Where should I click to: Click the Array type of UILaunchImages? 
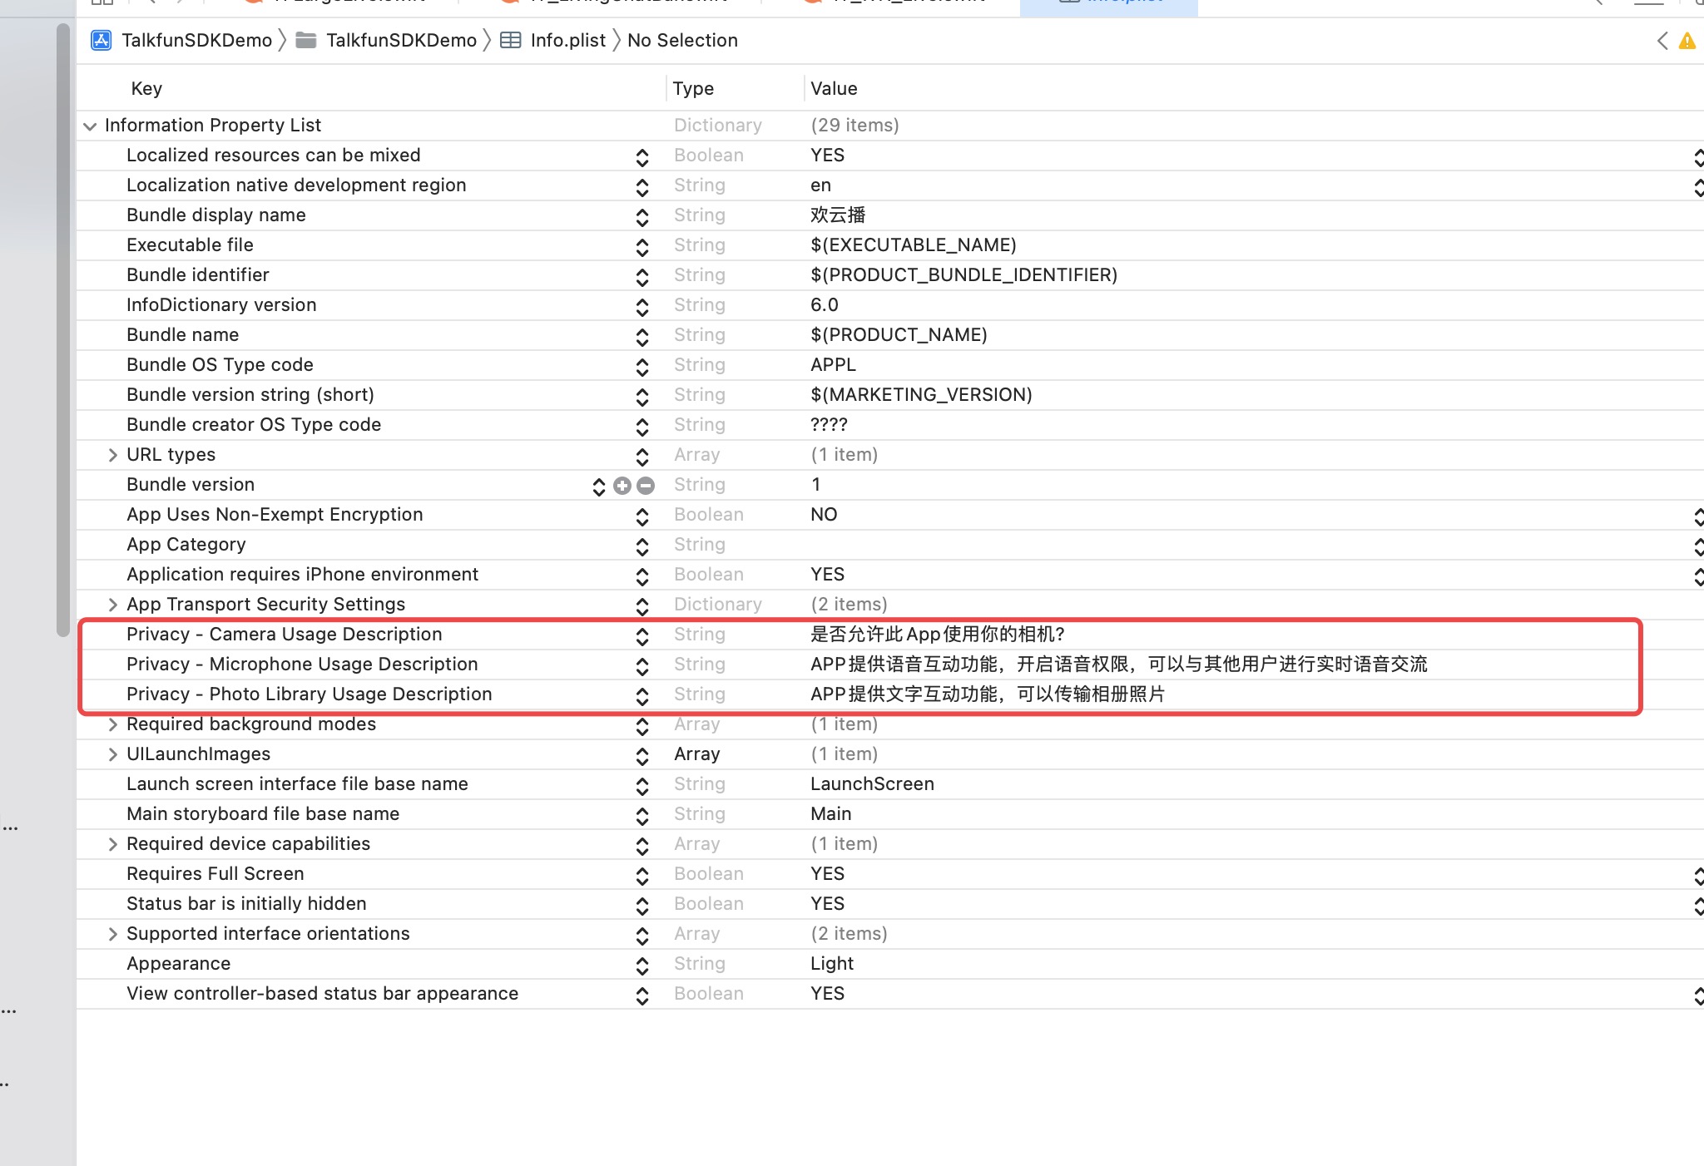(696, 754)
